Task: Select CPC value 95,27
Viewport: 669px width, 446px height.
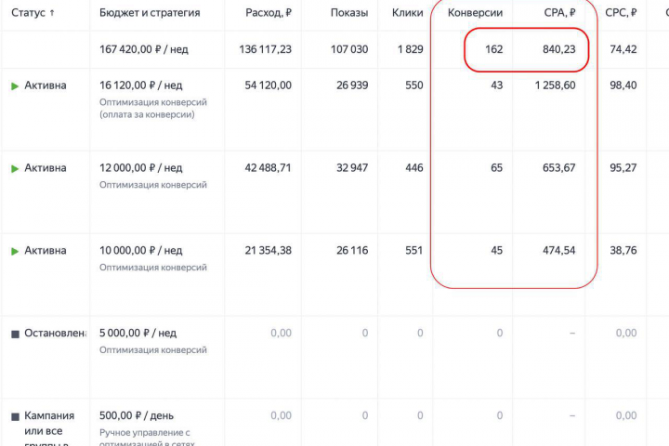Action: (x=623, y=168)
